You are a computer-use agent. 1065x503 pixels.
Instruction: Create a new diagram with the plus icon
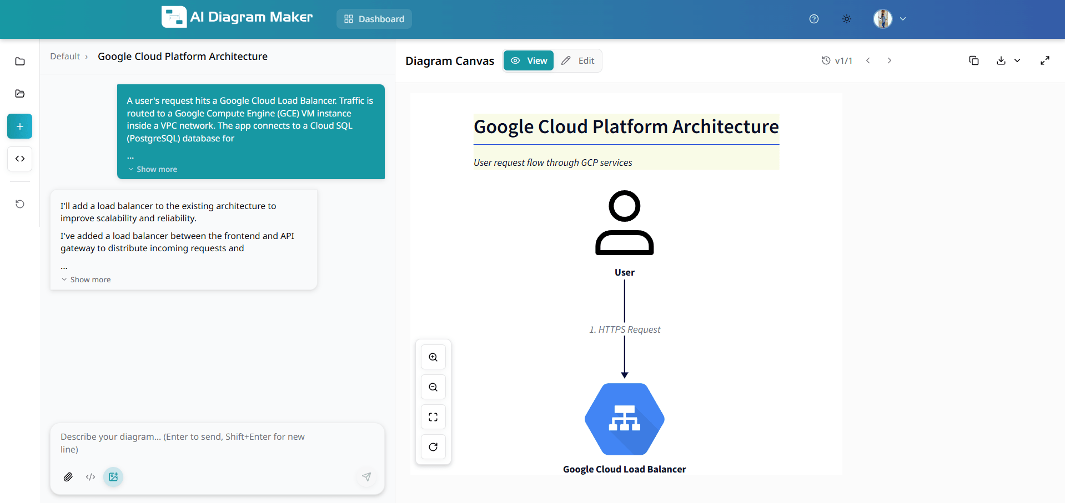(19, 126)
